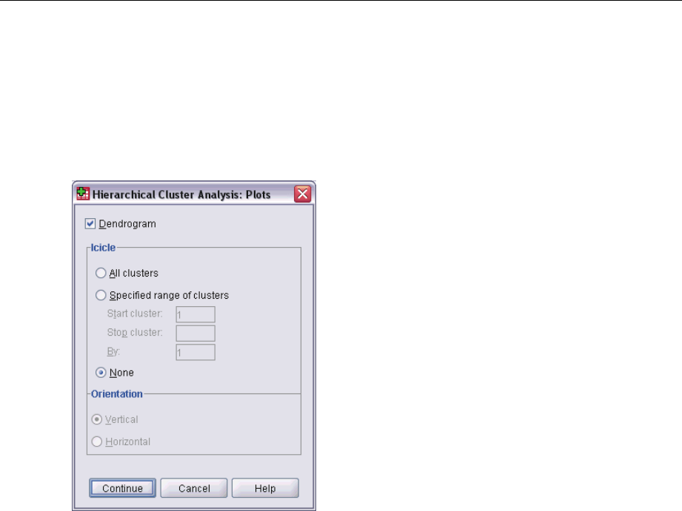Click the Icicle group heading
This screenshot has height=511, width=682.
point(103,248)
